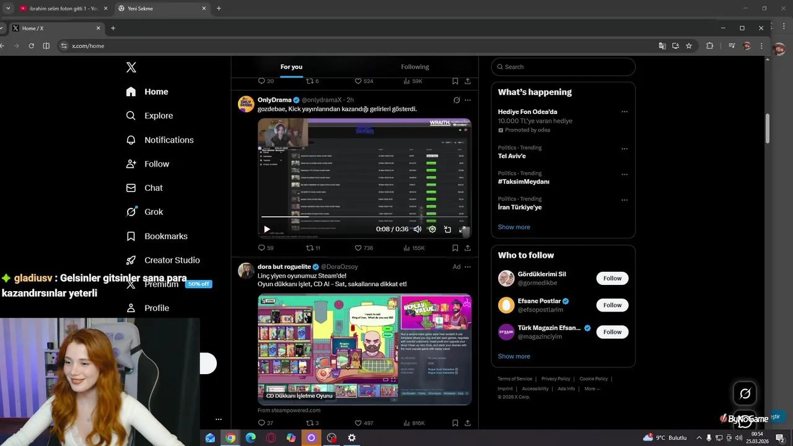Viewport: 793px width, 446px height.
Task: Open more options on OnlyDrama post
Action: coord(468,100)
